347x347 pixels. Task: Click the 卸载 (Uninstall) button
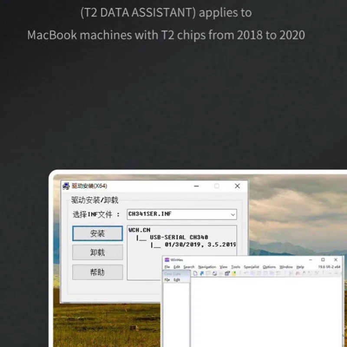(97, 252)
